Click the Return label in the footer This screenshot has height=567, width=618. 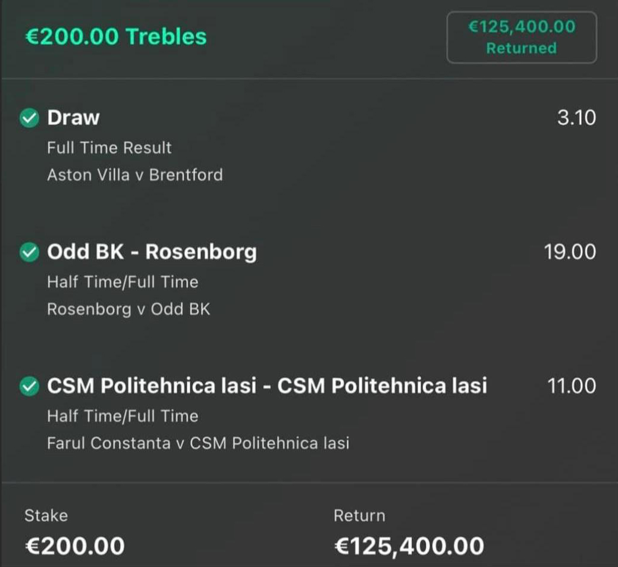pyautogui.click(x=359, y=516)
